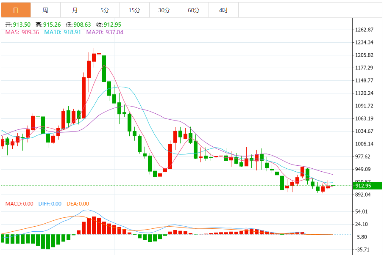Click the 1148.77 price axis label
This screenshot has height=255, width=384.
(x=365, y=81)
